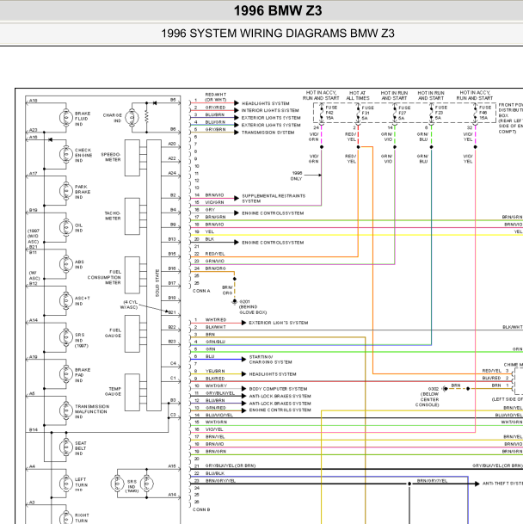This screenshot has height=524, width=523.
Task: Click the arrowhead before Interior Lights System
Action: click(237, 110)
